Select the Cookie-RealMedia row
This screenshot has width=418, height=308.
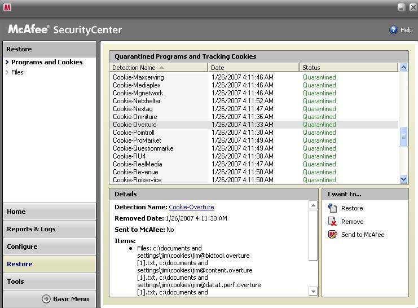pos(254,164)
